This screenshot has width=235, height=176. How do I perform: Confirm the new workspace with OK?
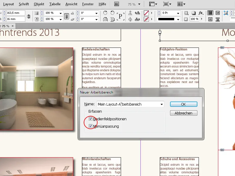pyautogui.click(x=184, y=104)
